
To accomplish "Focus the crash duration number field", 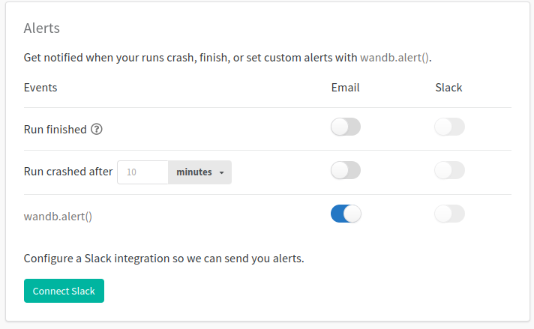I will [x=143, y=172].
